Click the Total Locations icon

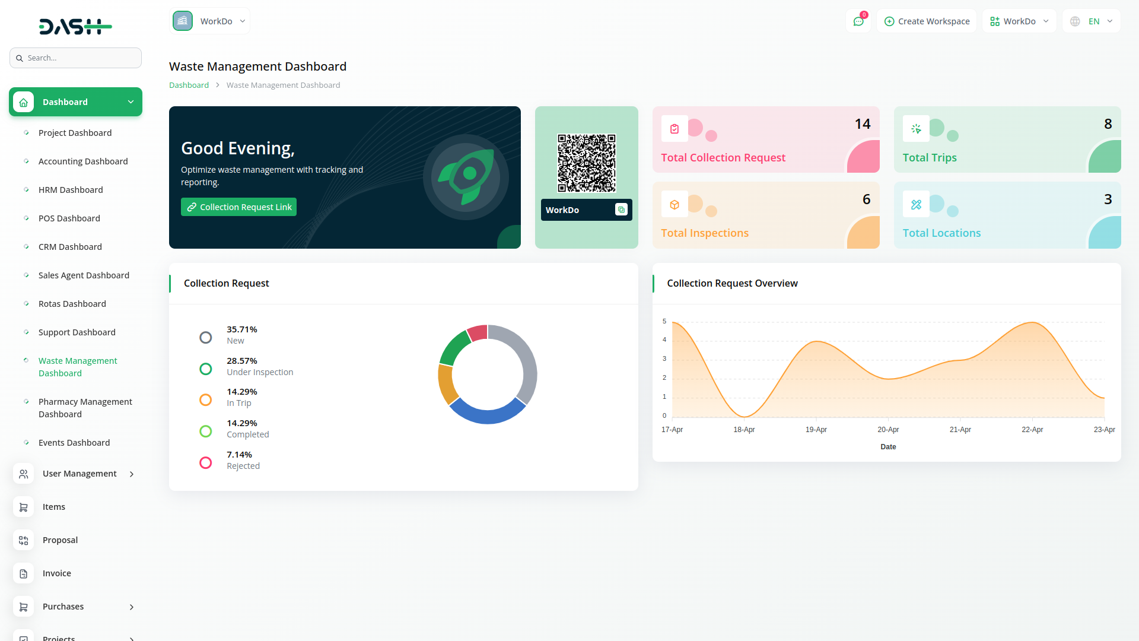pyautogui.click(x=916, y=204)
